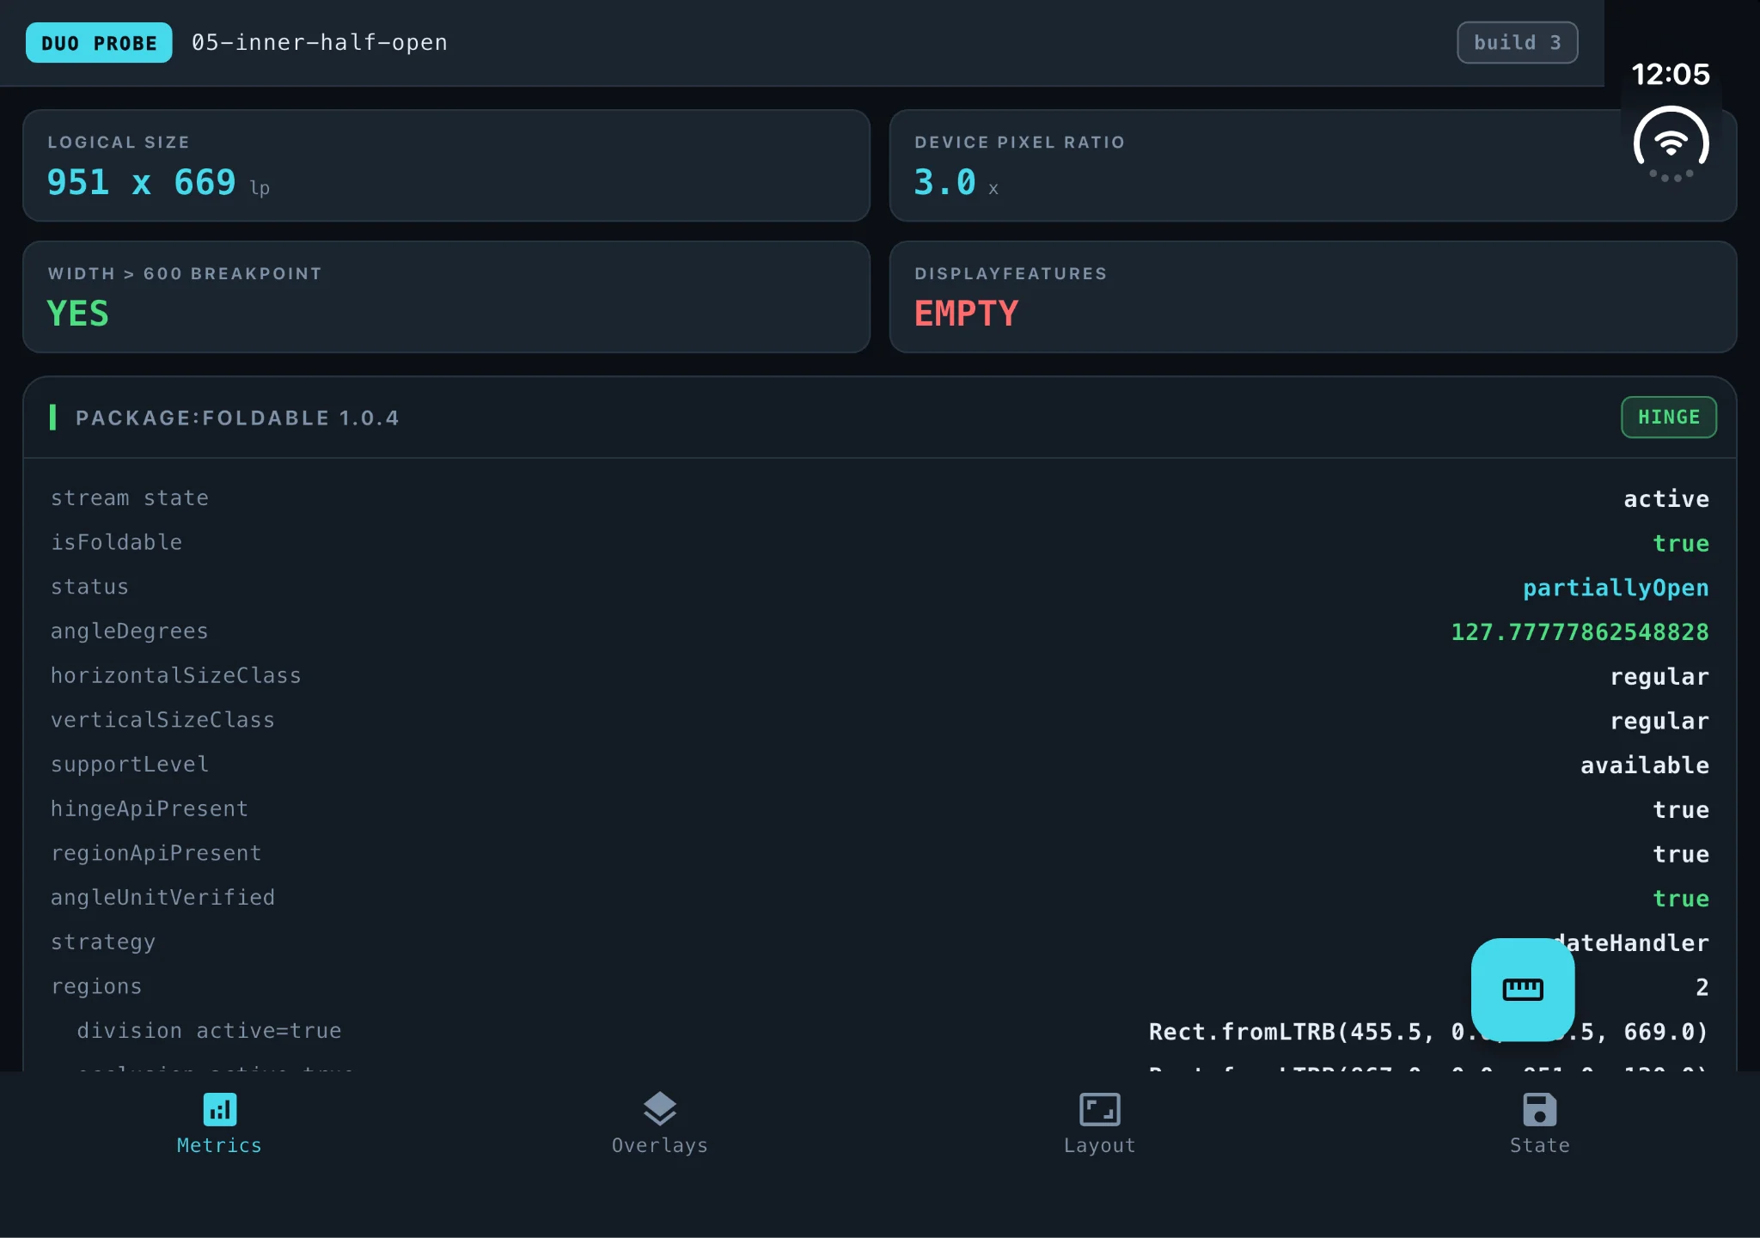Click the Wi-Fi status icon
This screenshot has width=1760, height=1238.
(1671, 143)
